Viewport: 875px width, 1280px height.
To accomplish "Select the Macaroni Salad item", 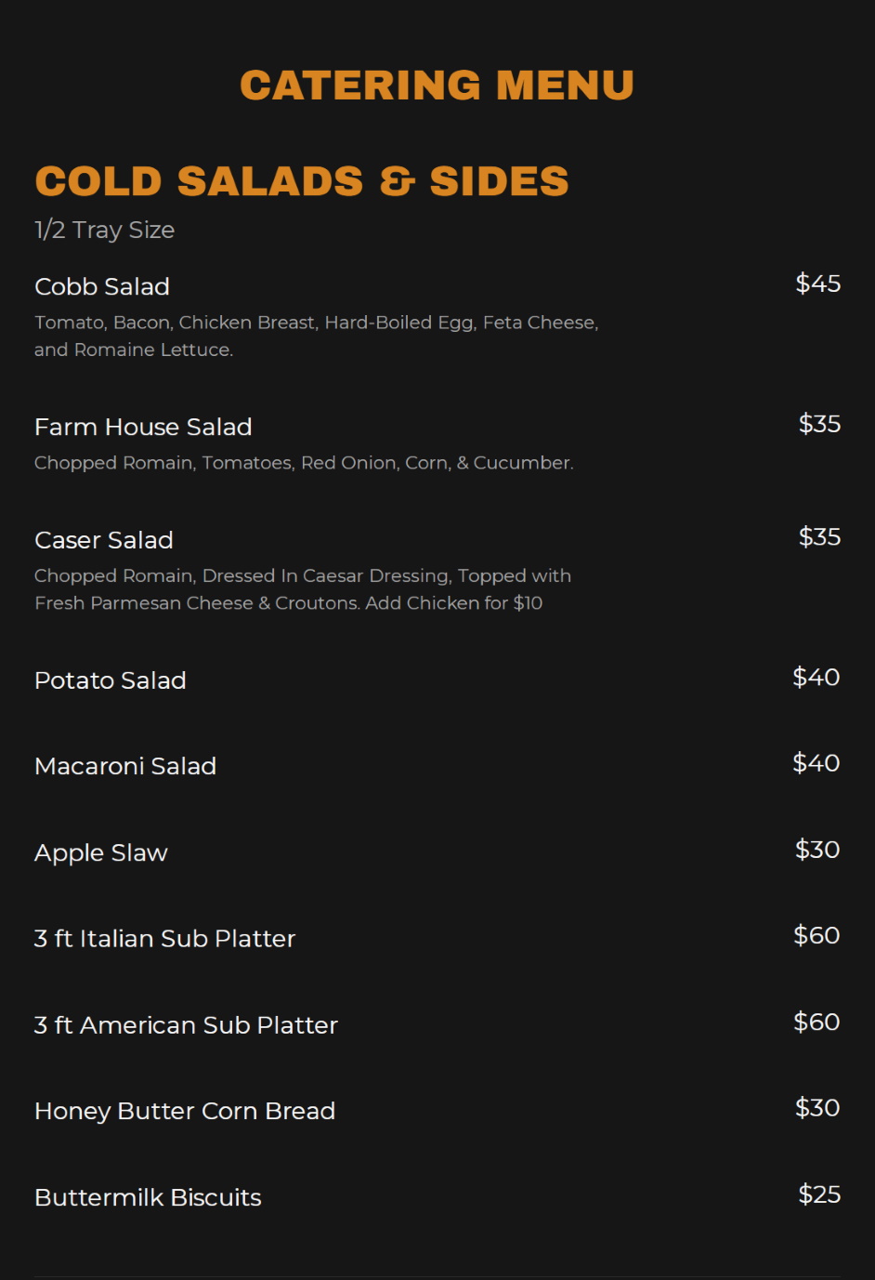I will pyautogui.click(x=125, y=766).
